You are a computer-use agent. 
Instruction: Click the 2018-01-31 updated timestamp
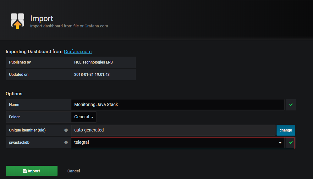pyautogui.click(x=92, y=75)
